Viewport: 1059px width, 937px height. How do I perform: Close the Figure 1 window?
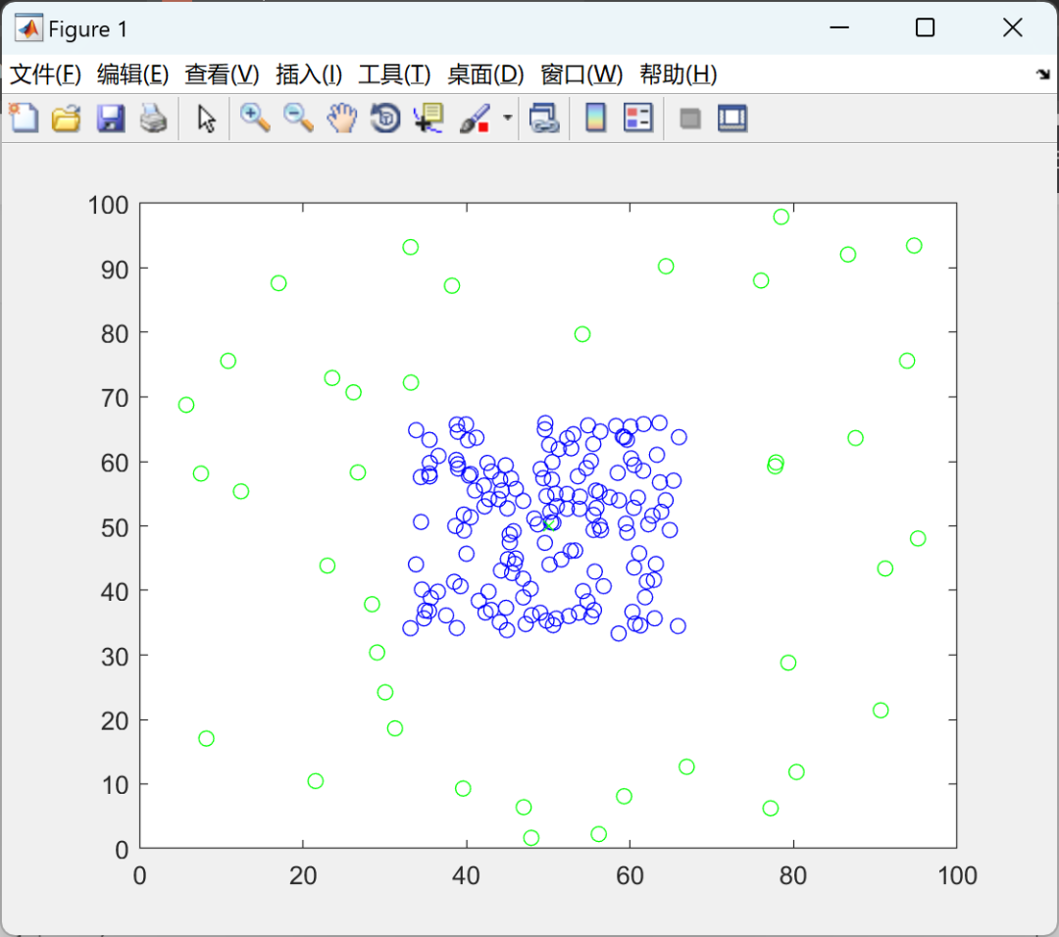[1012, 27]
